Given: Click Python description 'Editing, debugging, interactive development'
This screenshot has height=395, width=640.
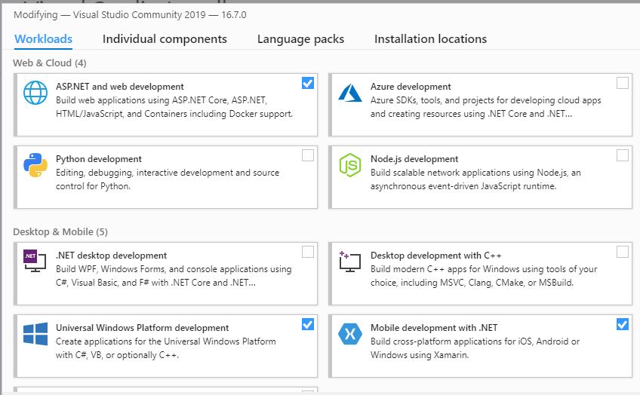Looking at the screenshot, I should click(x=168, y=179).
